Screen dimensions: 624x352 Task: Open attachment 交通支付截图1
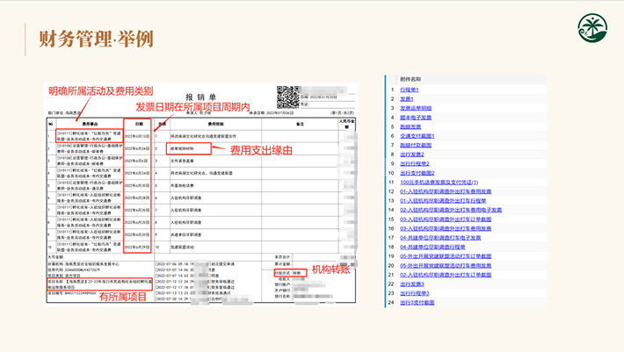pyautogui.click(x=417, y=136)
